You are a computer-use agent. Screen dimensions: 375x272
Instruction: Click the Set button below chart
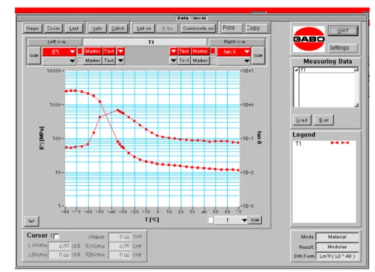click(x=32, y=221)
